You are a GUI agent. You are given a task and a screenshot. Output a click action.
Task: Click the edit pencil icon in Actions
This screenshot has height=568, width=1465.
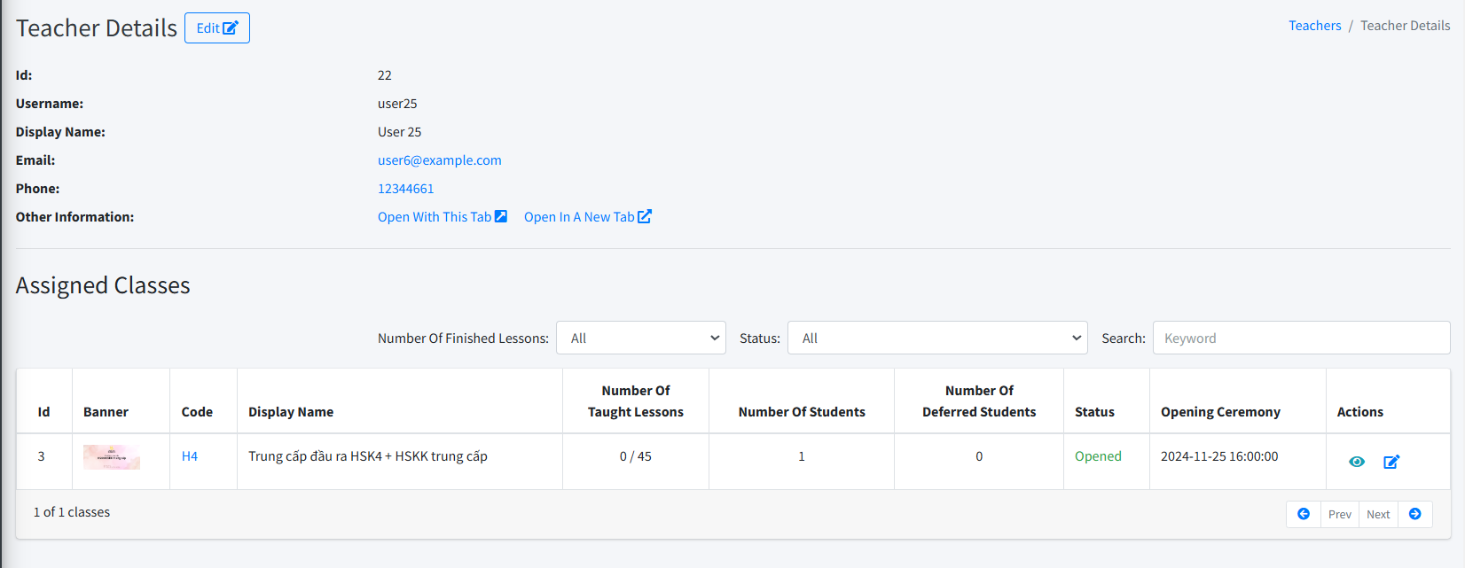pos(1391,462)
